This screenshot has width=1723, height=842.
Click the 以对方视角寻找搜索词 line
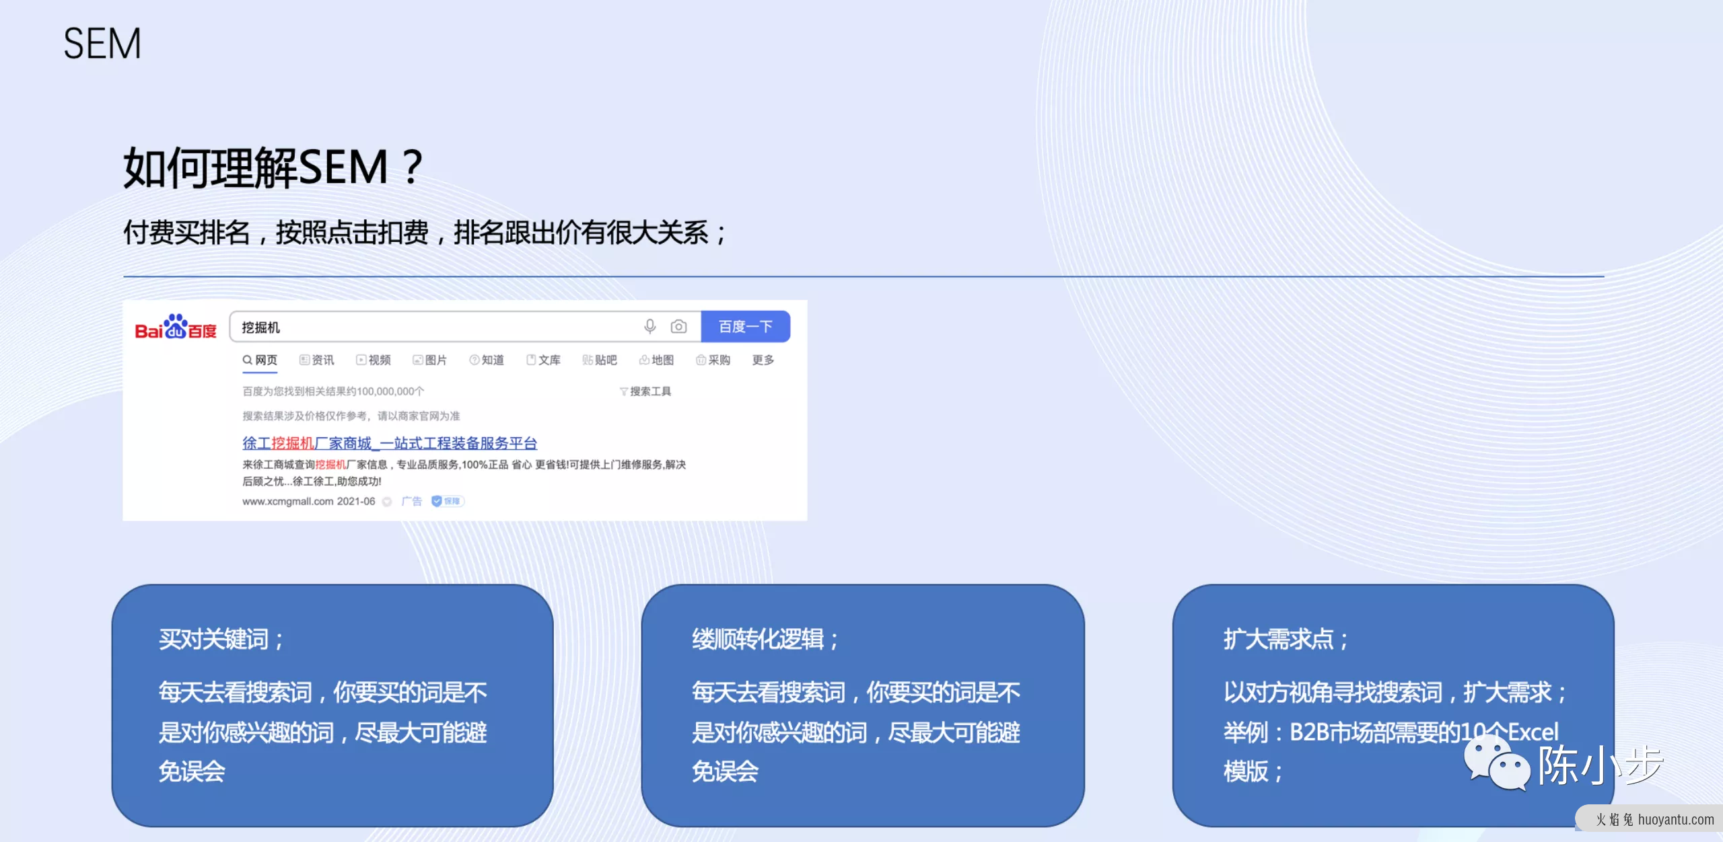(1396, 693)
